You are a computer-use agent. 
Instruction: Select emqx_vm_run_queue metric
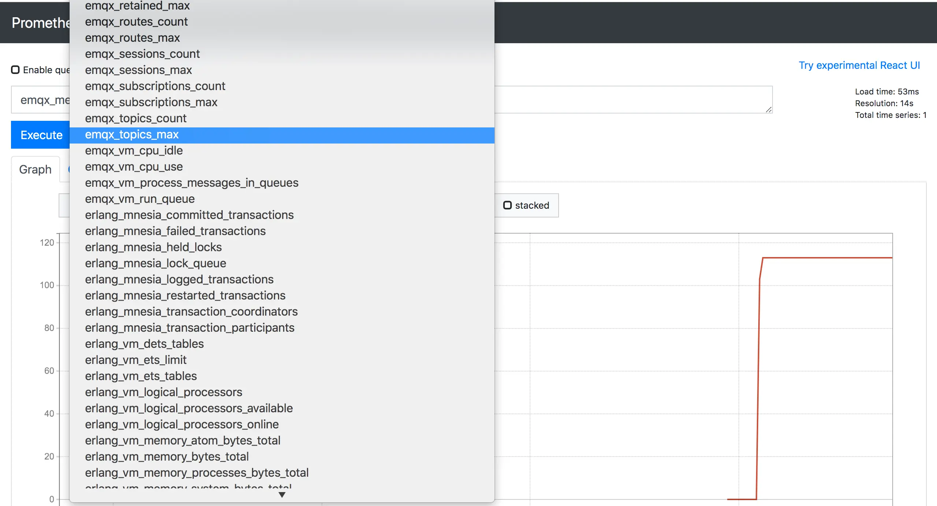tap(140, 199)
